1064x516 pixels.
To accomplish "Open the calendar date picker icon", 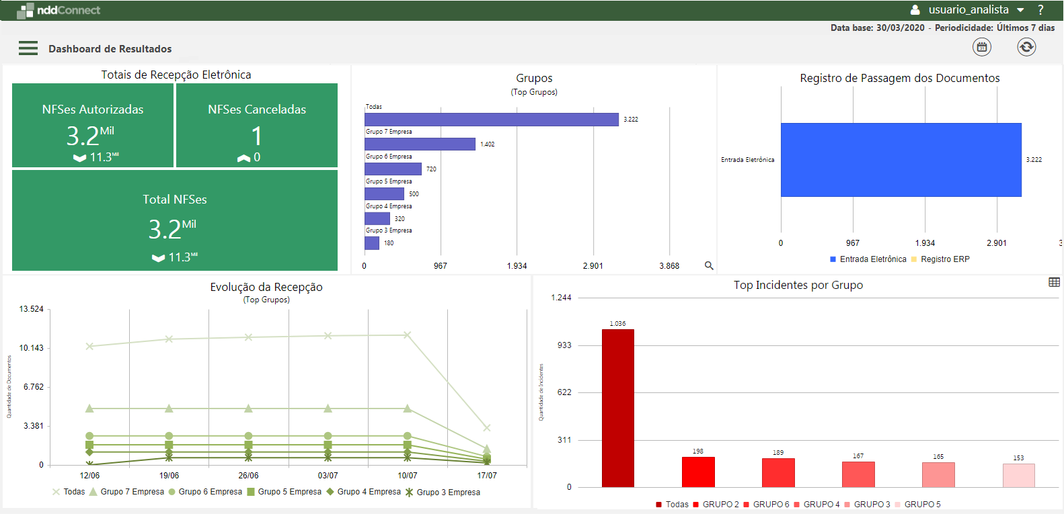I will pyautogui.click(x=982, y=47).
